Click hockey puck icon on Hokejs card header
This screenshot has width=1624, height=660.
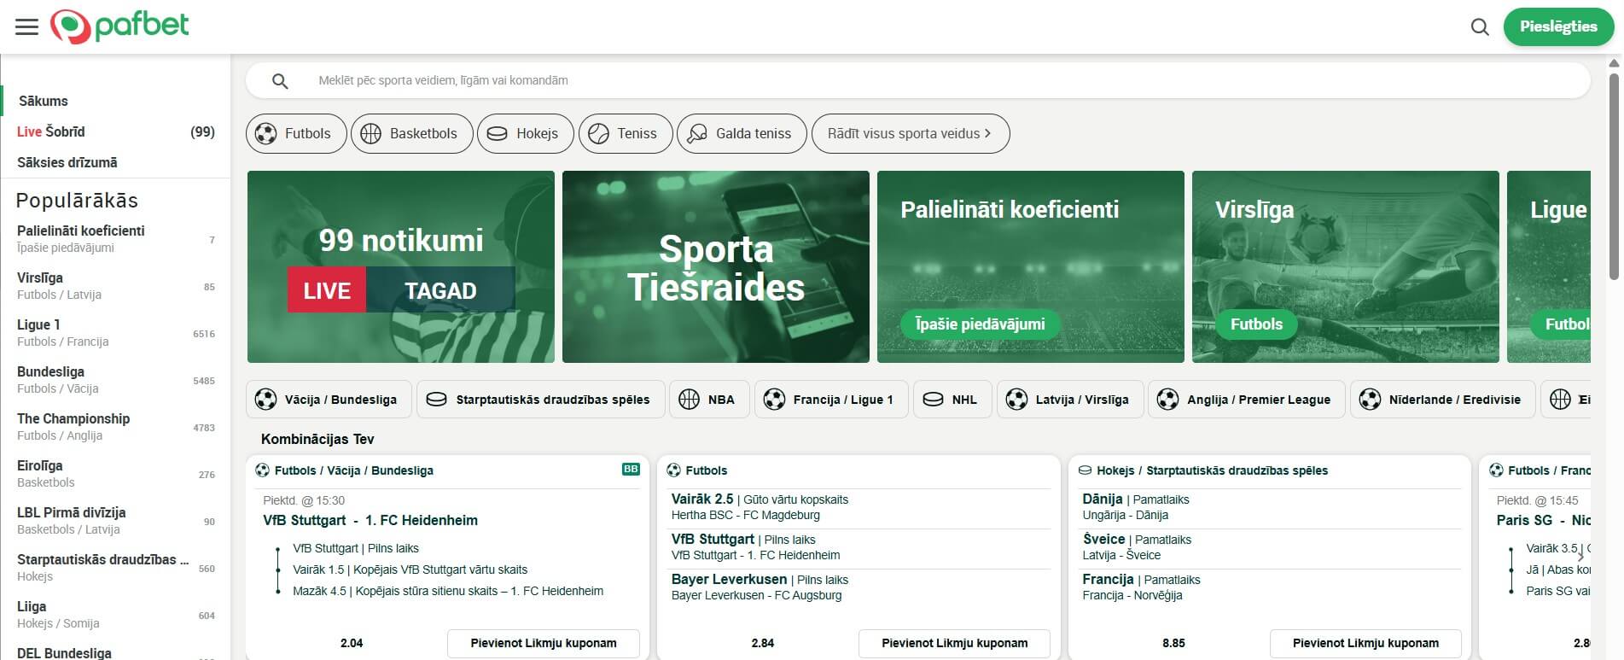1086,470
